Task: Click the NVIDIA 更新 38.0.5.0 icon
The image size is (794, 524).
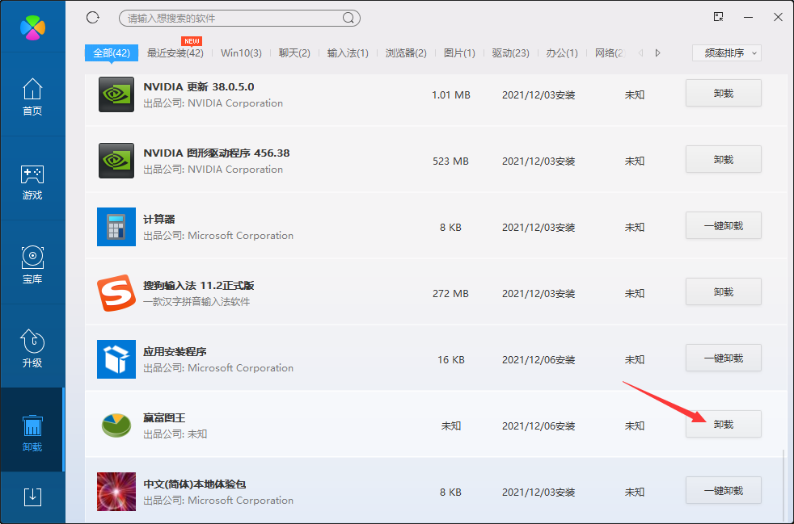Action: [x=116, y=94]
